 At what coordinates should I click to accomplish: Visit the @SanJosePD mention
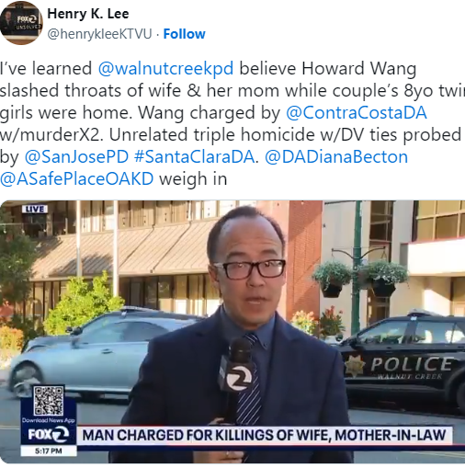[76, 157]
